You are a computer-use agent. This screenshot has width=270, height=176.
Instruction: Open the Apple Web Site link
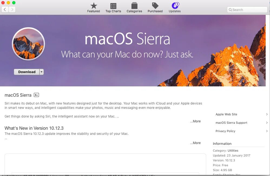click(x=226, y=114)
